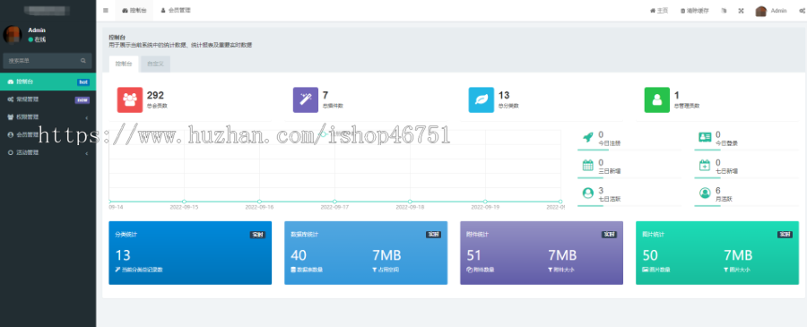807x327 pixels.
Task: Click the 2022-09-16 axis label
Action: tap(259, 207)
